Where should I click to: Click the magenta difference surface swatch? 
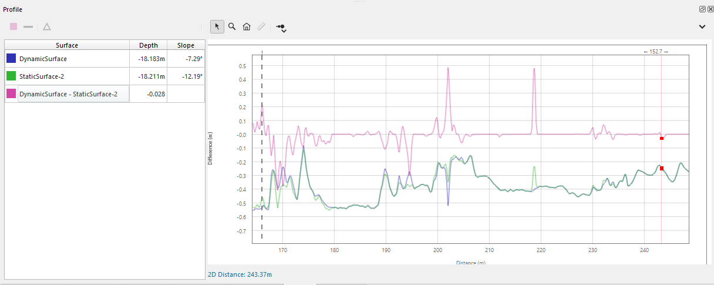coord(11,94)
